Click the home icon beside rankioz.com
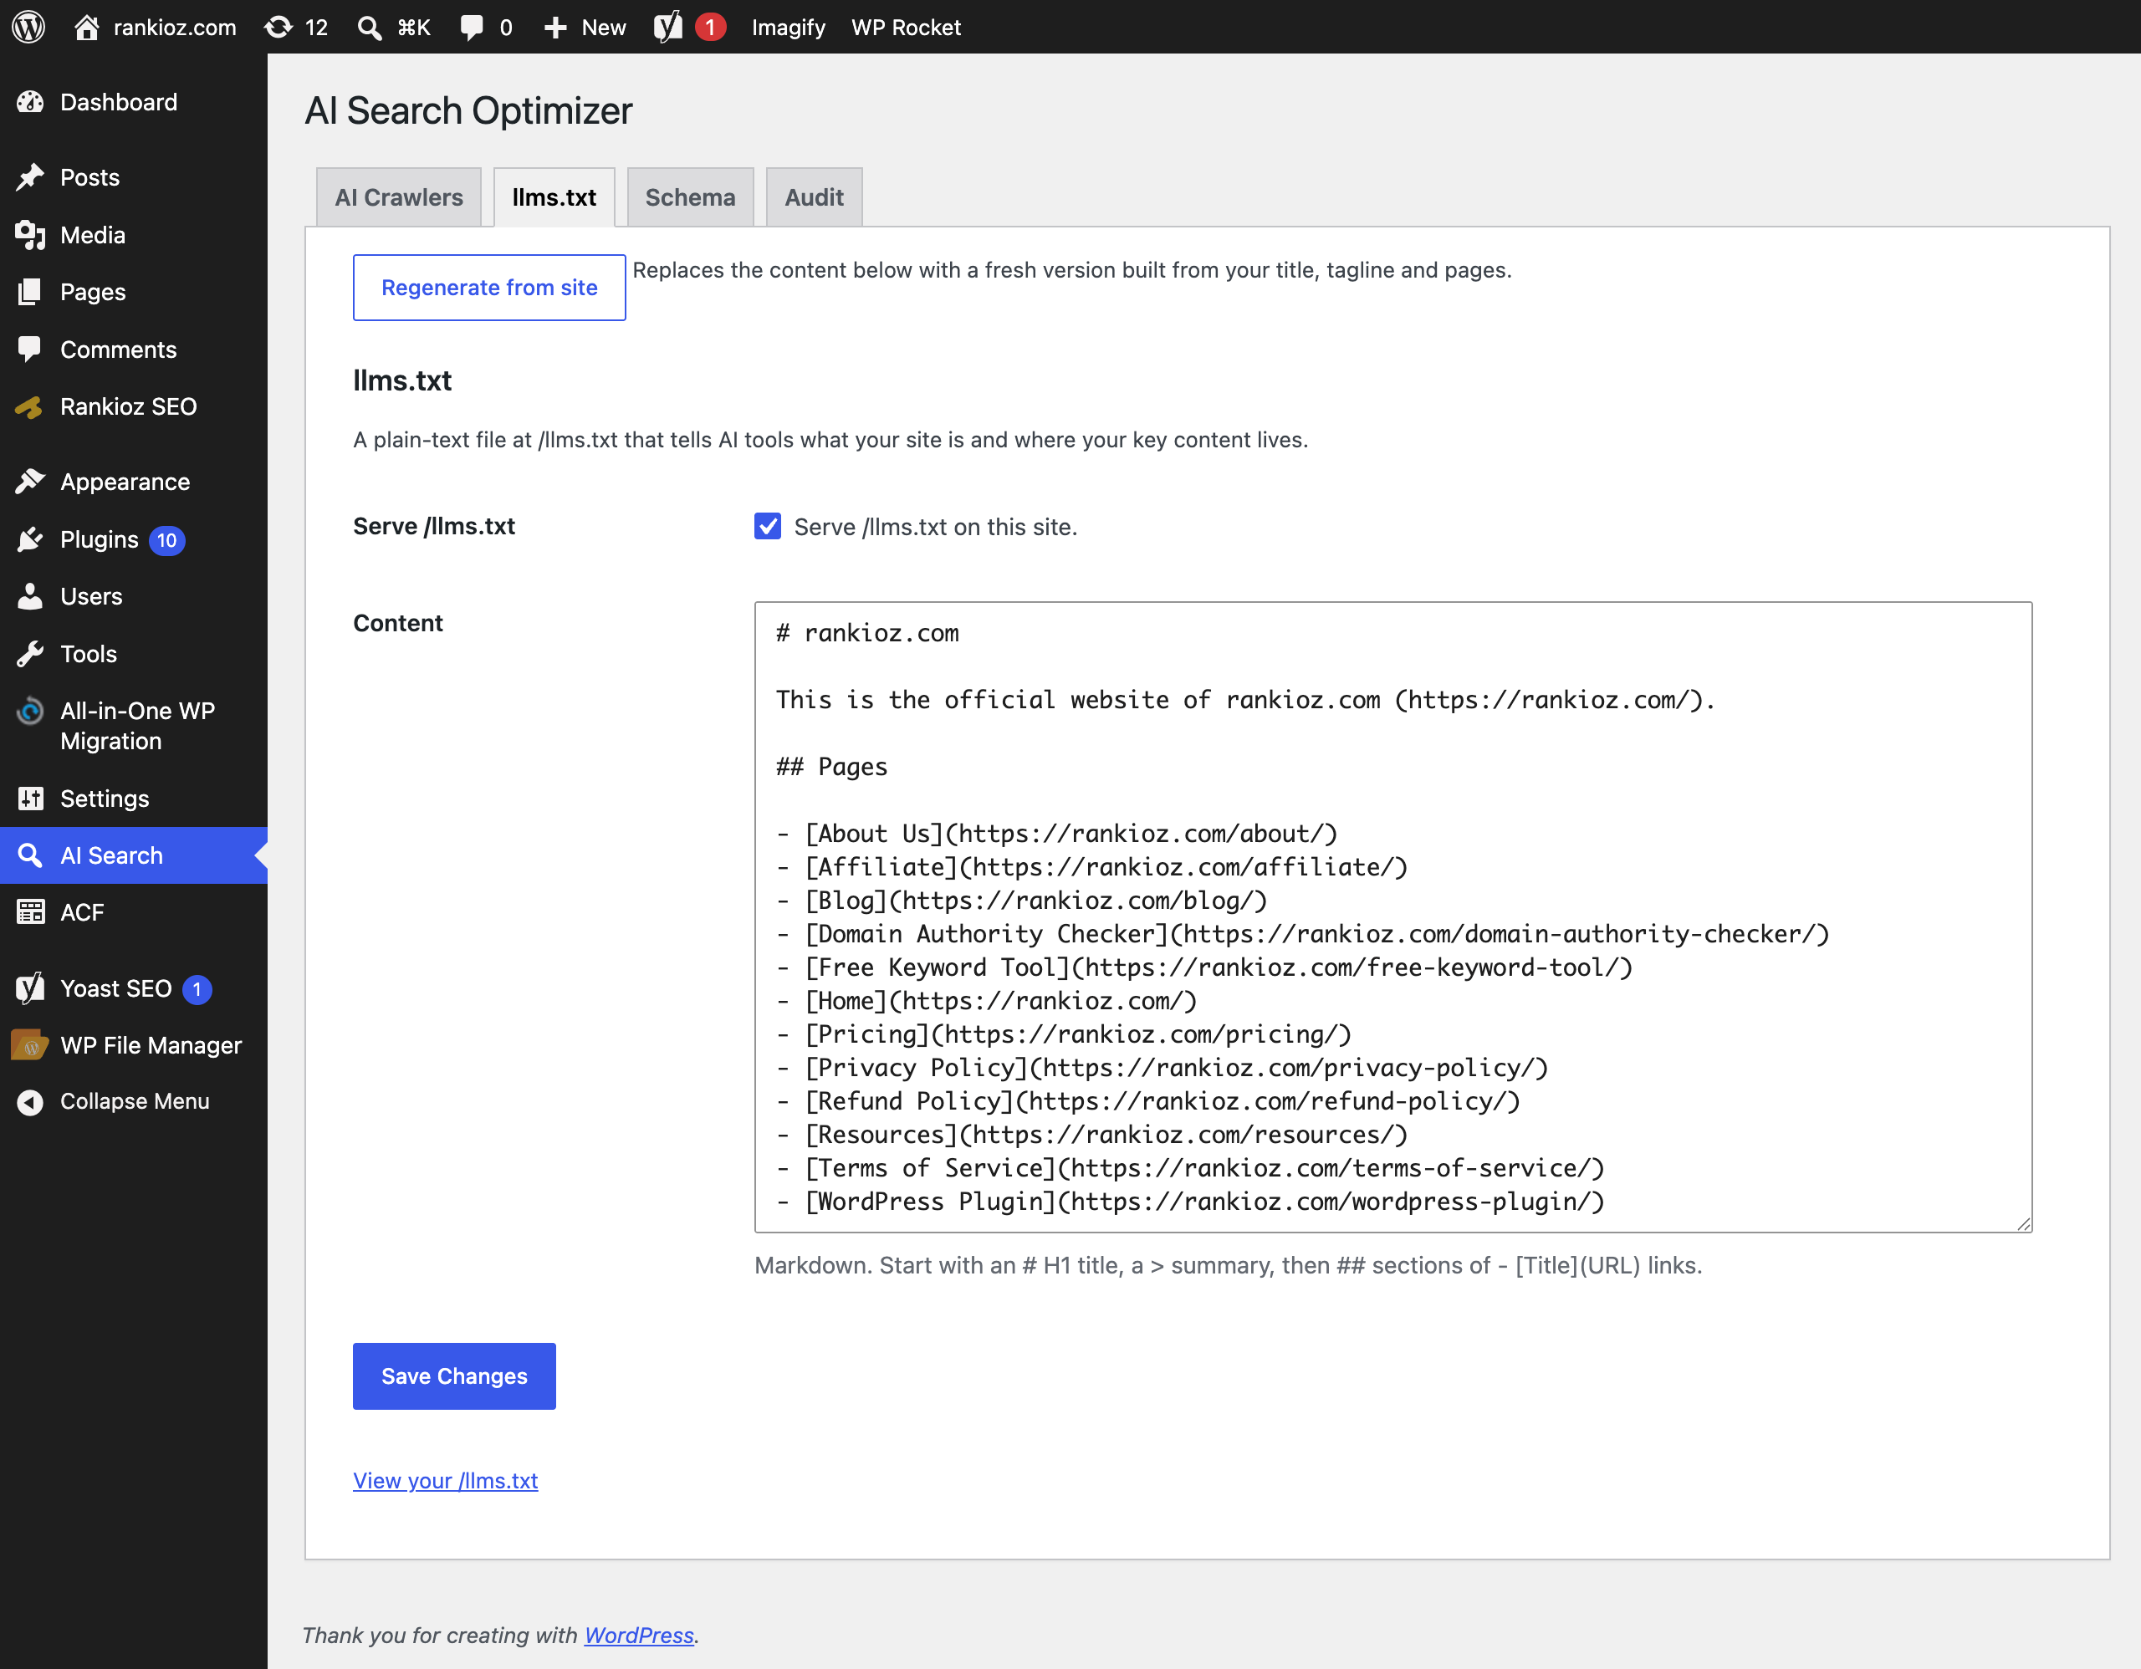The height and width of the screenshot is (1669, 2141). (x=86, y=27)
